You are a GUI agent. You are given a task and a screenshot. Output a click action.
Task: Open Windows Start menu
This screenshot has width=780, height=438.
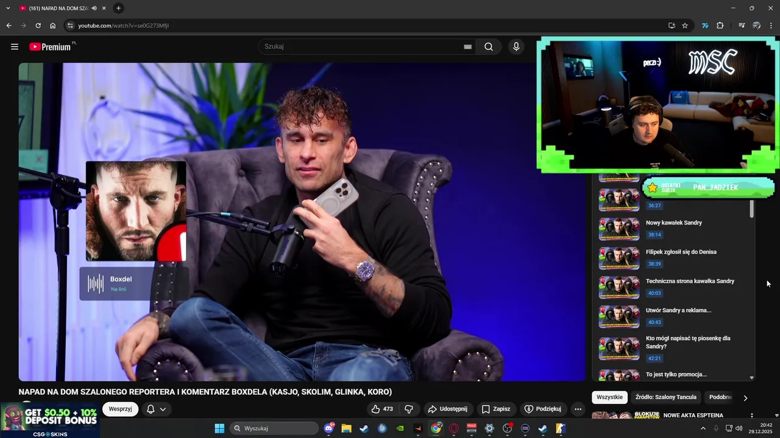[219, 428]
